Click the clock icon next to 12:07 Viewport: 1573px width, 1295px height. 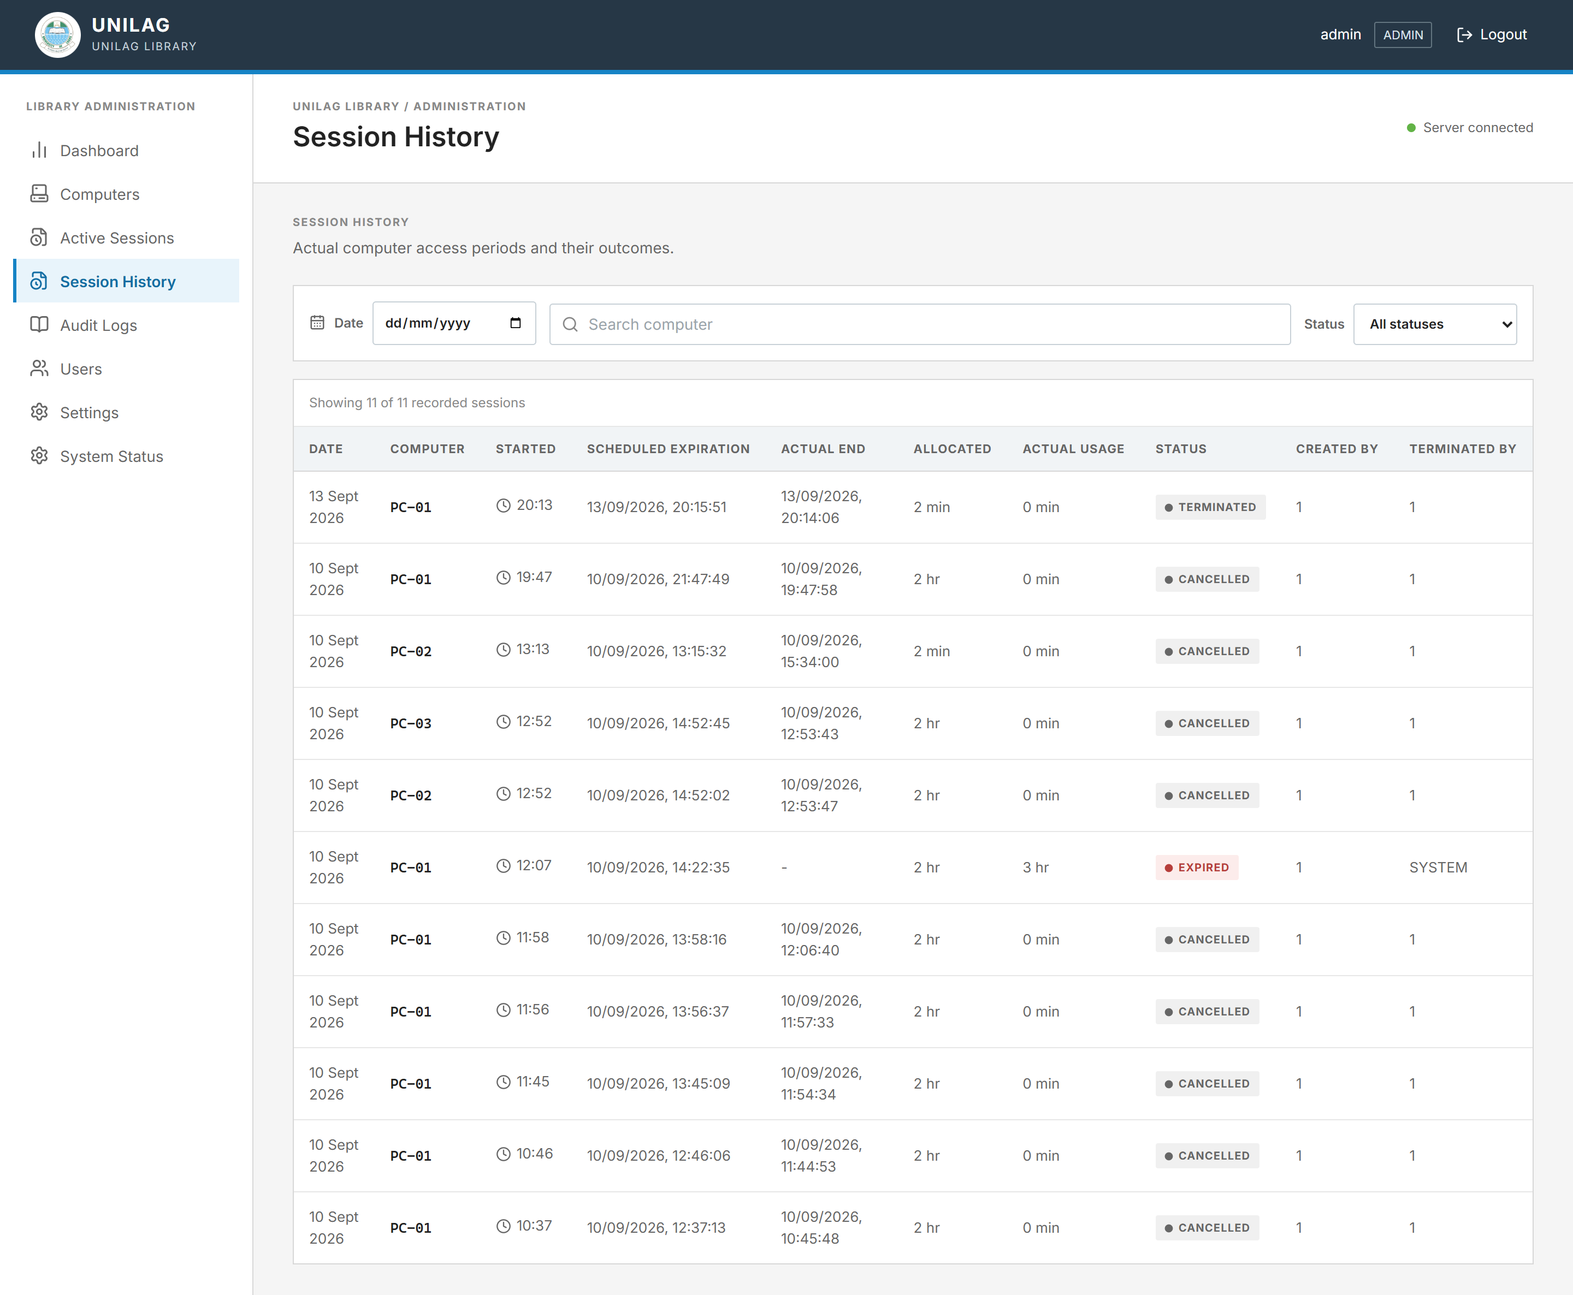click(x=504, y=866)
